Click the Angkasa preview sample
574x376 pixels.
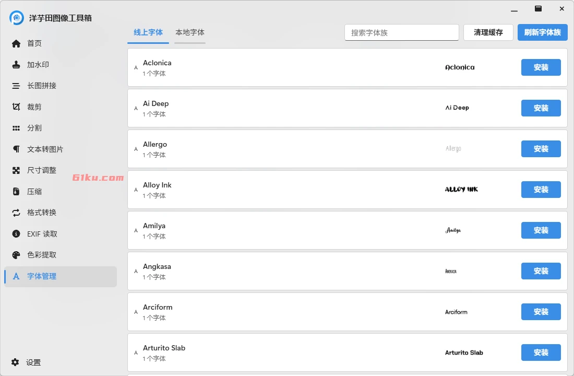click(451, 271)
